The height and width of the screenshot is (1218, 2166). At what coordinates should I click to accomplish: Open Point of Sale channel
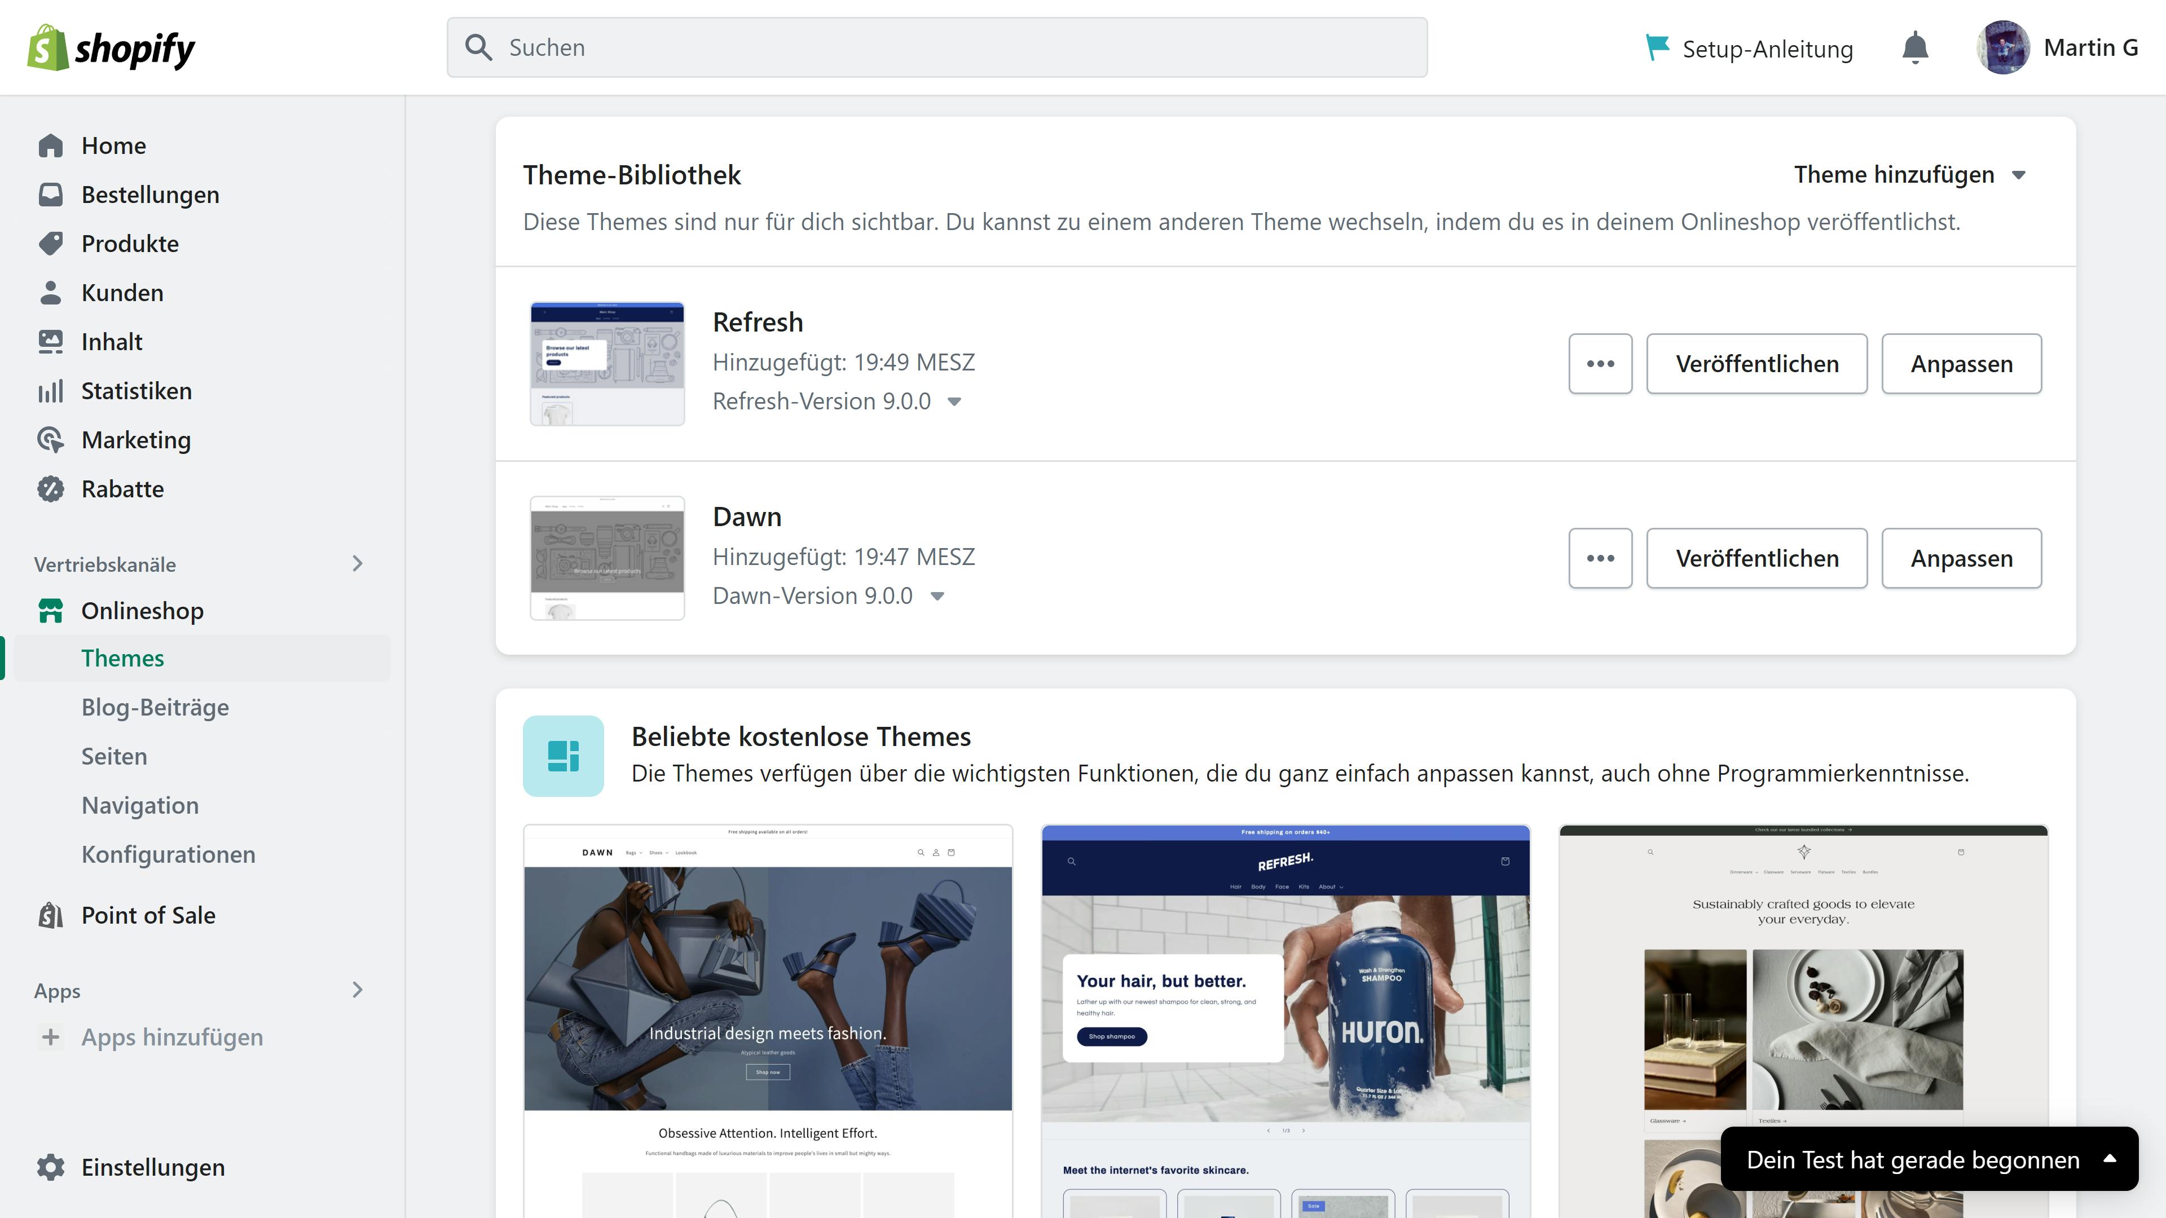148,915
